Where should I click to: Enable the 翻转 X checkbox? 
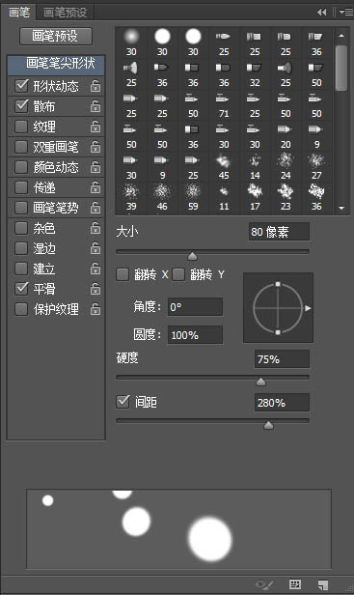(123, 274)
